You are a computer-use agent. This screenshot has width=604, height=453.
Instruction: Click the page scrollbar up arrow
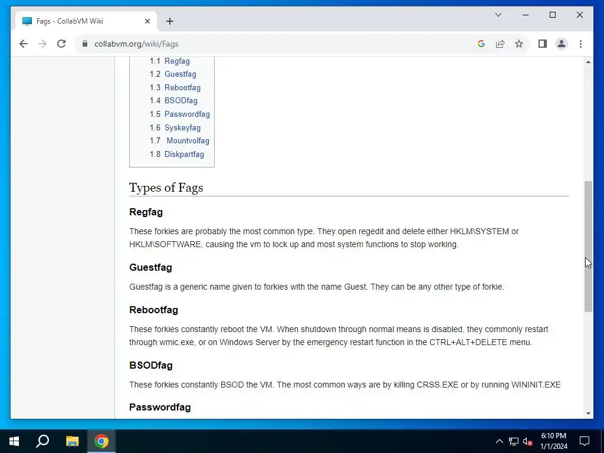click(x=588, y=62)
